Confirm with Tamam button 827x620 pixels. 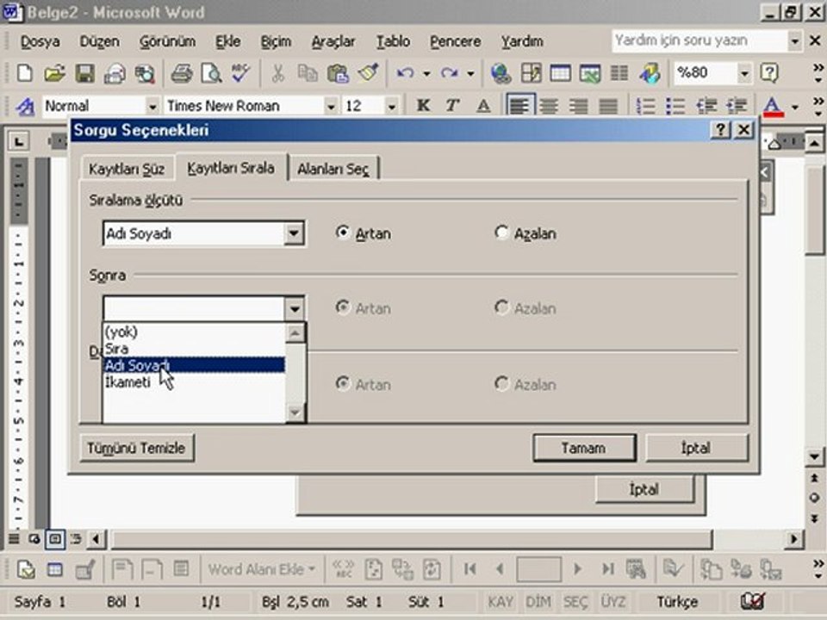[584, 448]
